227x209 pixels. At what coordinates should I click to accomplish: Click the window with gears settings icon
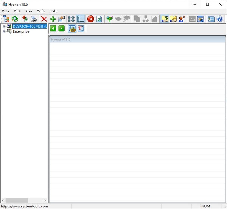click(201, 19)
